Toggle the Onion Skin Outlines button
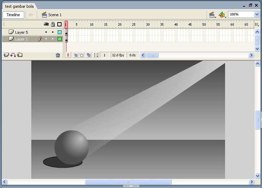262x188 pixels. click(x=81, y=55)
